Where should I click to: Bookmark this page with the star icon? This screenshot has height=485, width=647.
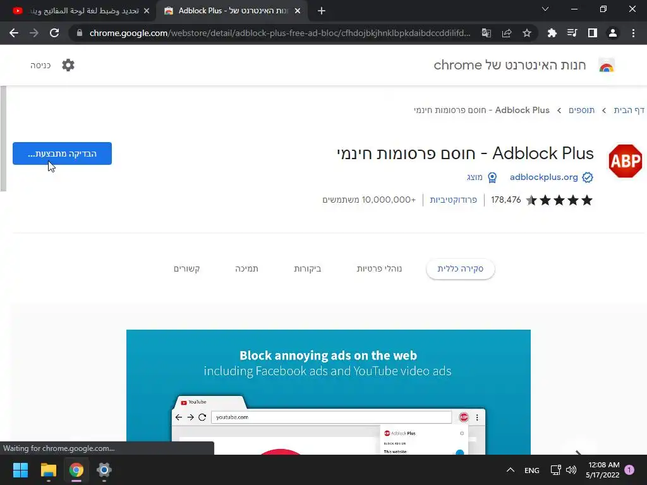tap(527, 33)
